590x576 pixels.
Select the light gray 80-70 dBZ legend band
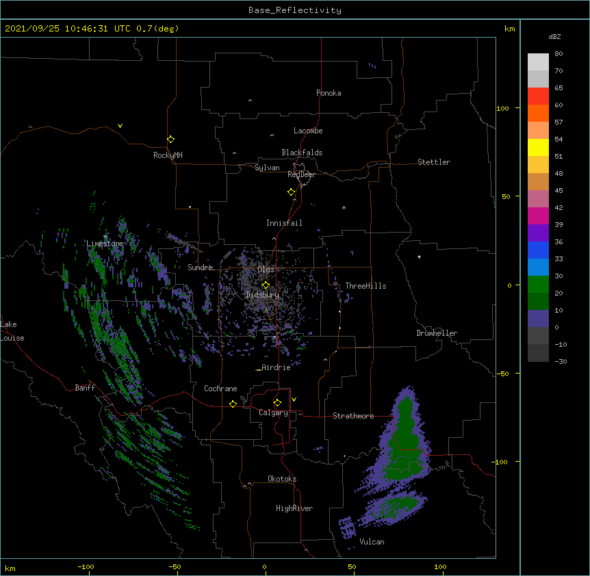(x=538, y=62)
